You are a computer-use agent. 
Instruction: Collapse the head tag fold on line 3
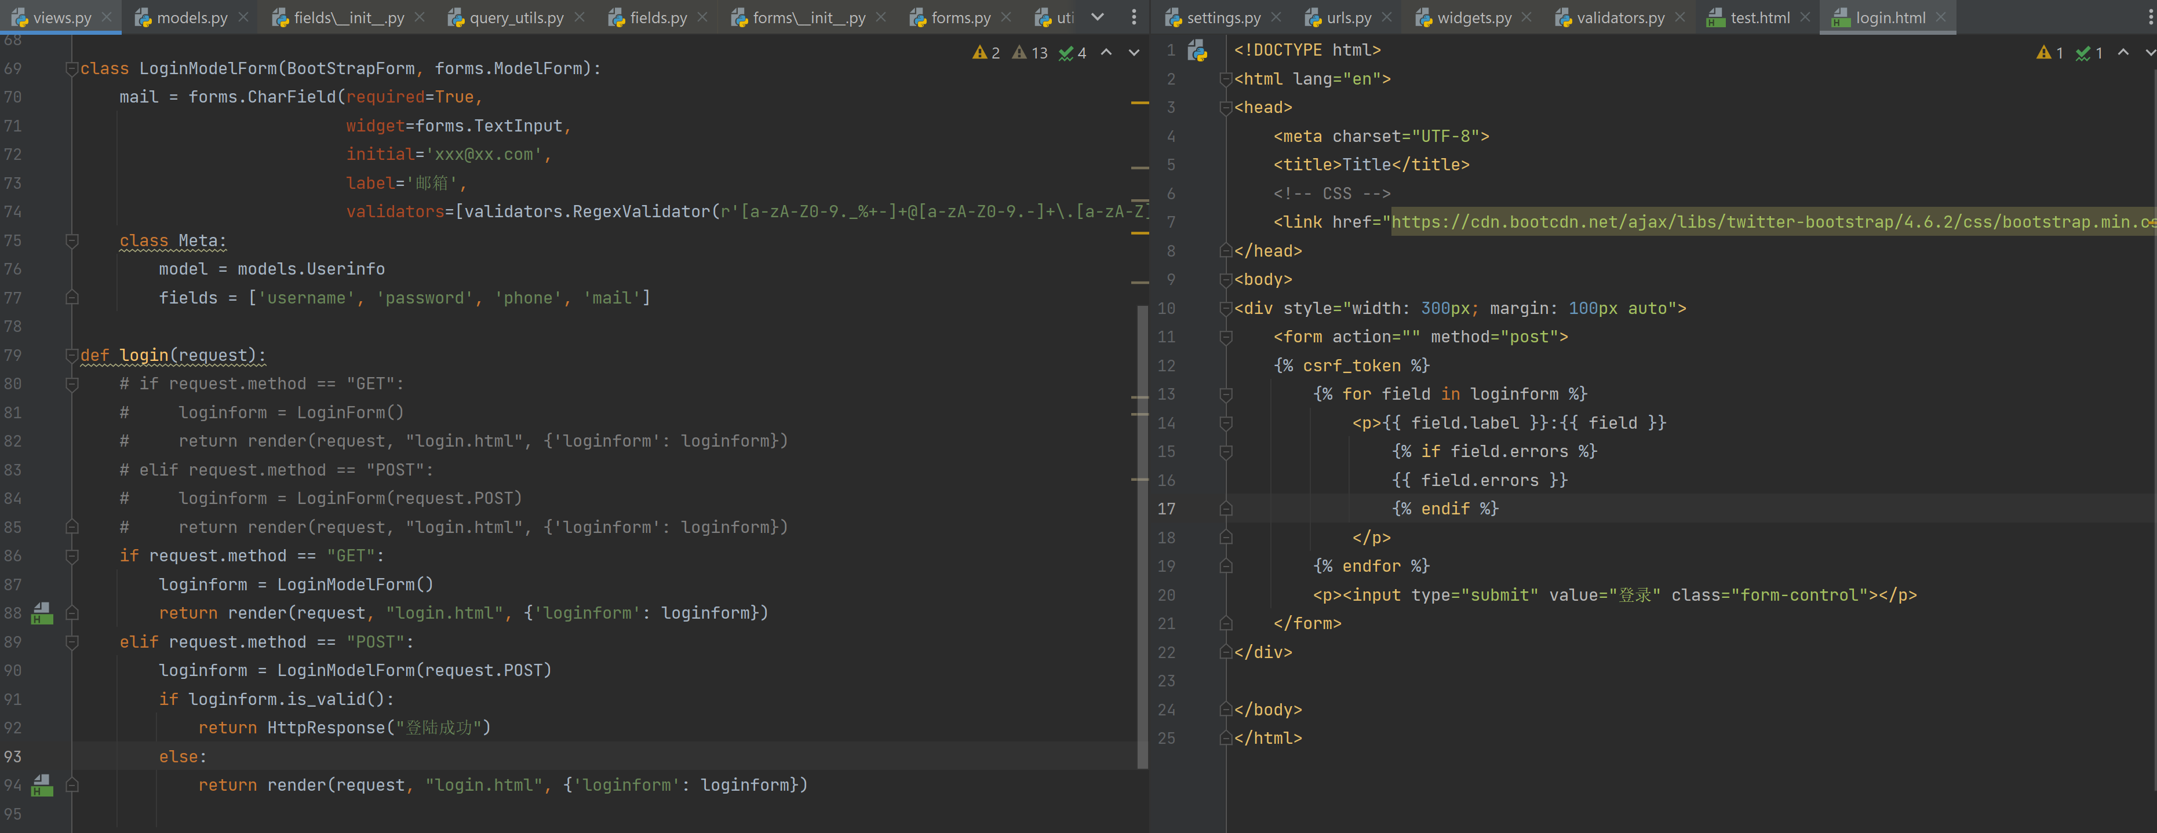point(1226,108)
